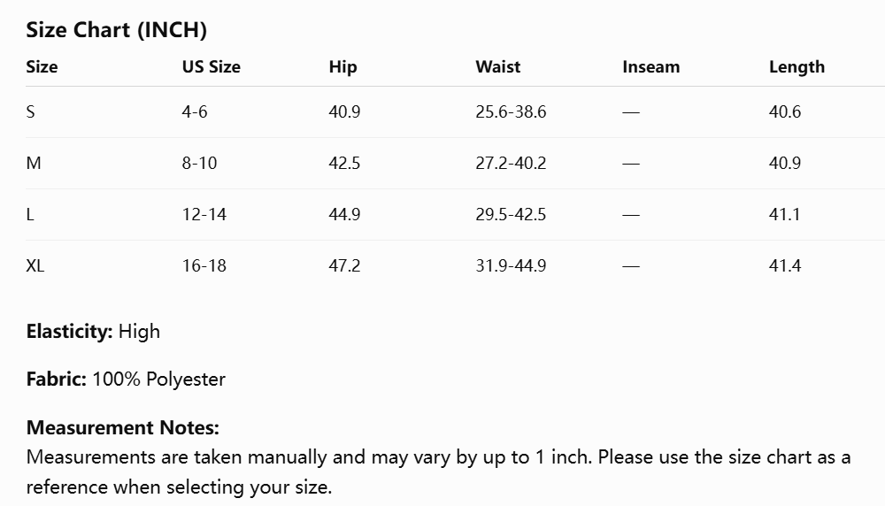
Task: Select the XL size row label
Action: [x=35, y=265]
